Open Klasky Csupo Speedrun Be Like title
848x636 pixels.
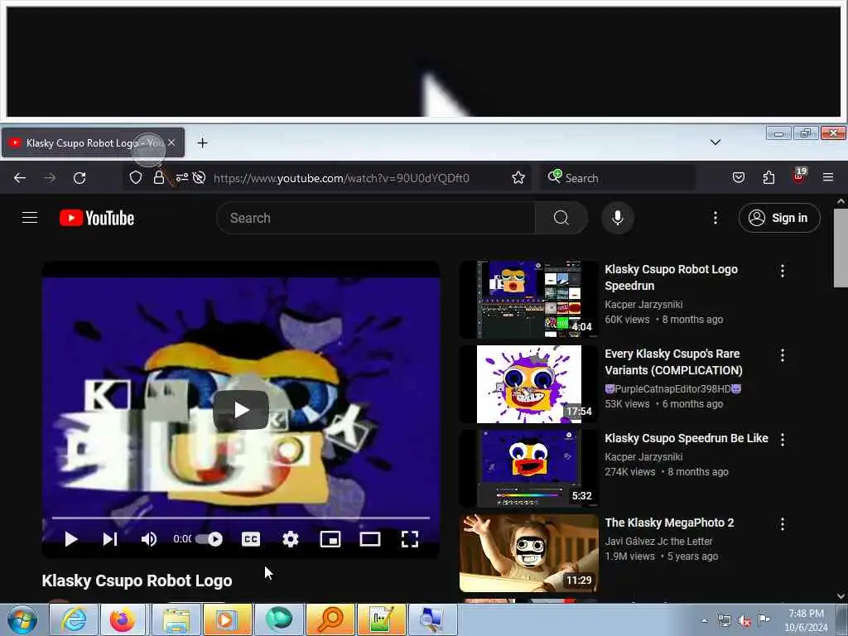click(x=687, y=438)
